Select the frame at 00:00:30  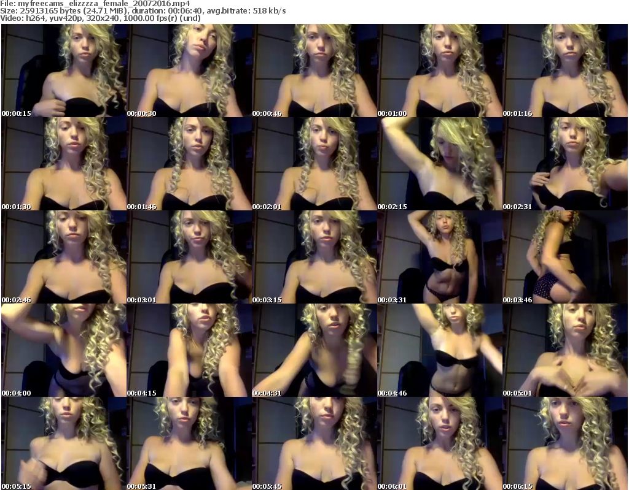189,71
